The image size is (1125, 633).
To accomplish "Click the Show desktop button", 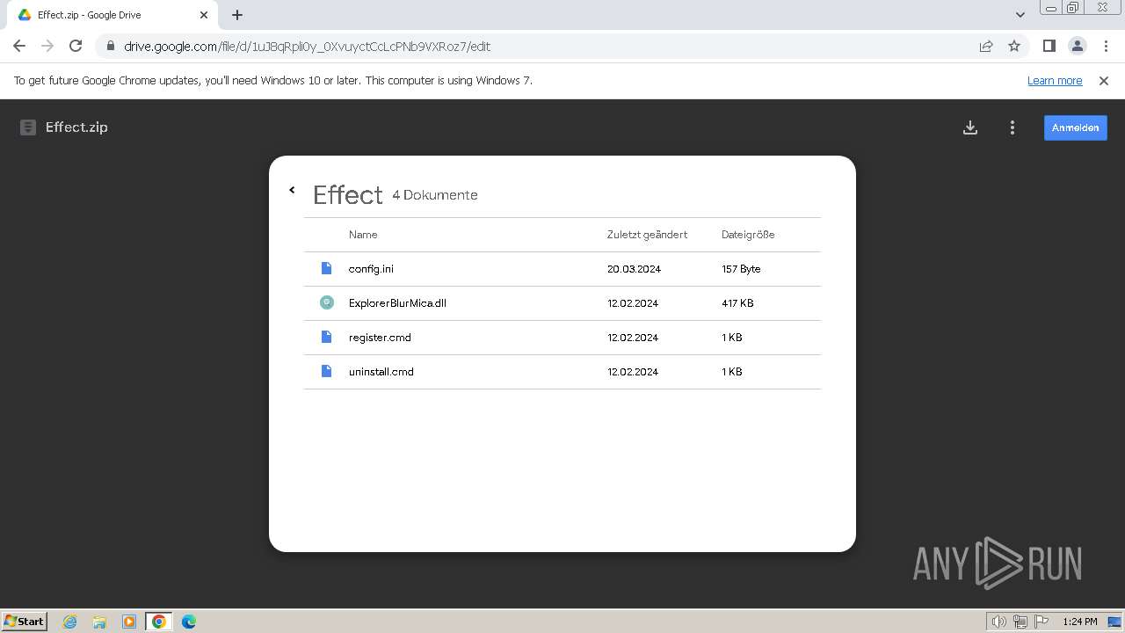I will [1114, 622].
